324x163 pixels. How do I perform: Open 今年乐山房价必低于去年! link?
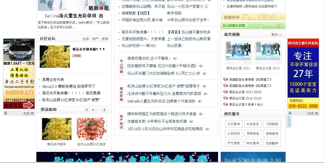(188, 20)
